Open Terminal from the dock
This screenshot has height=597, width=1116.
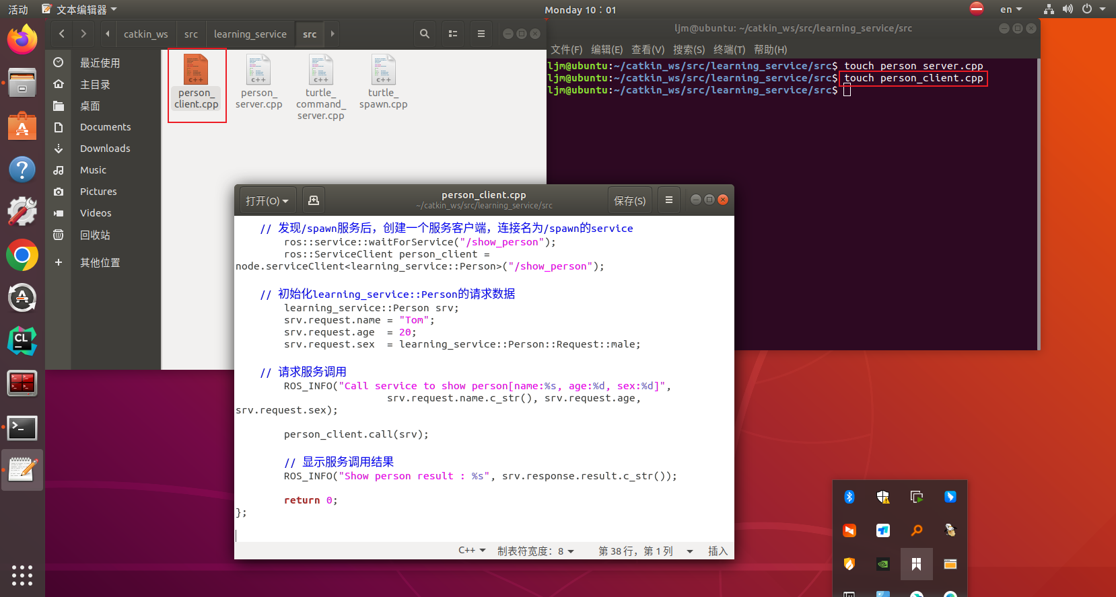(x=22, y=428)
